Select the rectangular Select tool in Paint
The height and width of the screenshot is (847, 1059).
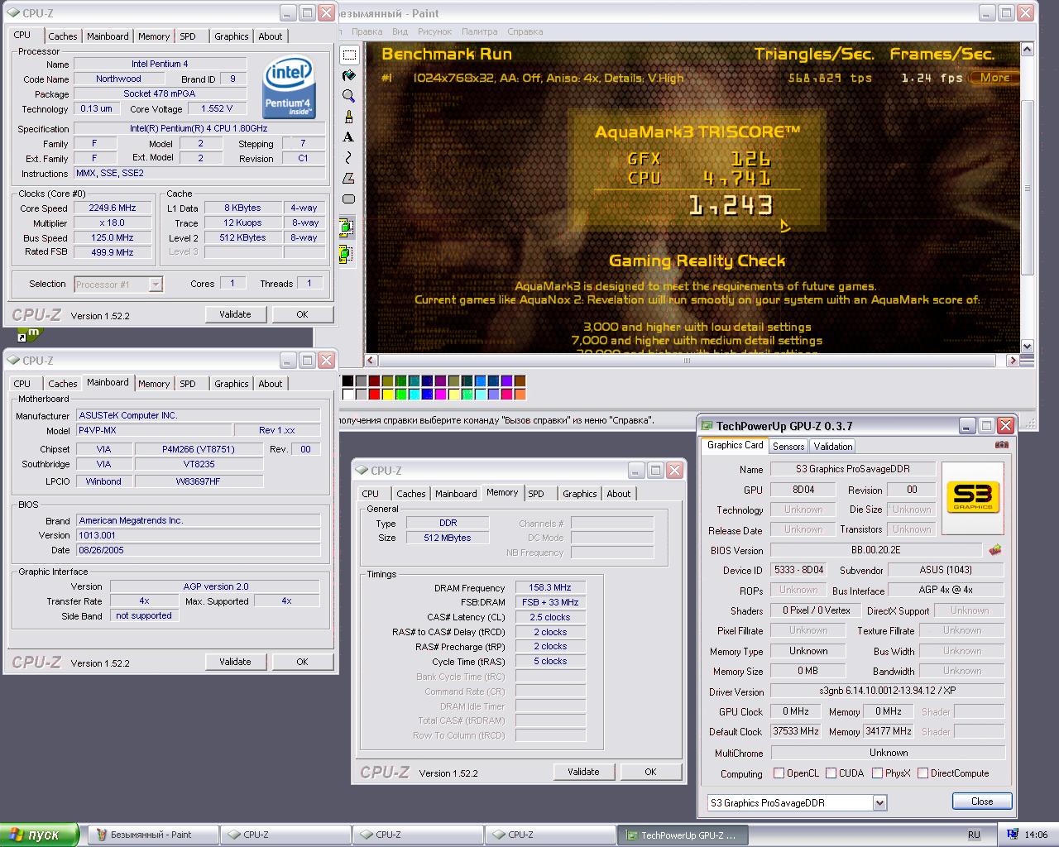[x=349, y=55]
